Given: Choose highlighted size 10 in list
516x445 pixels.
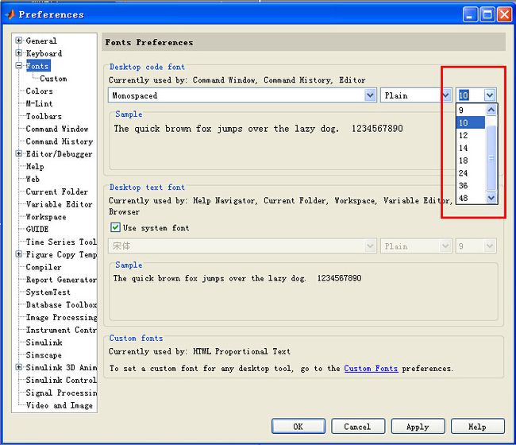Looking at the screenshot, I should 471,122.
